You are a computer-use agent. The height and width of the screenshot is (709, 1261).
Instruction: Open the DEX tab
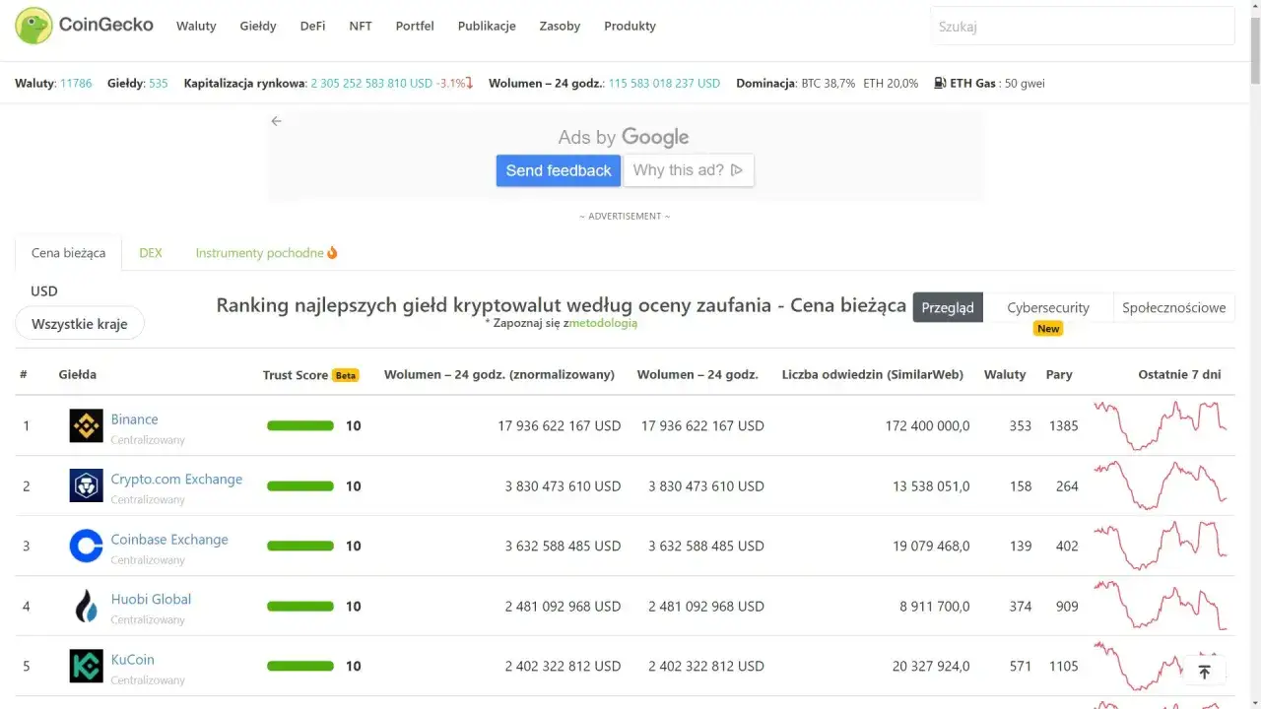151,253
